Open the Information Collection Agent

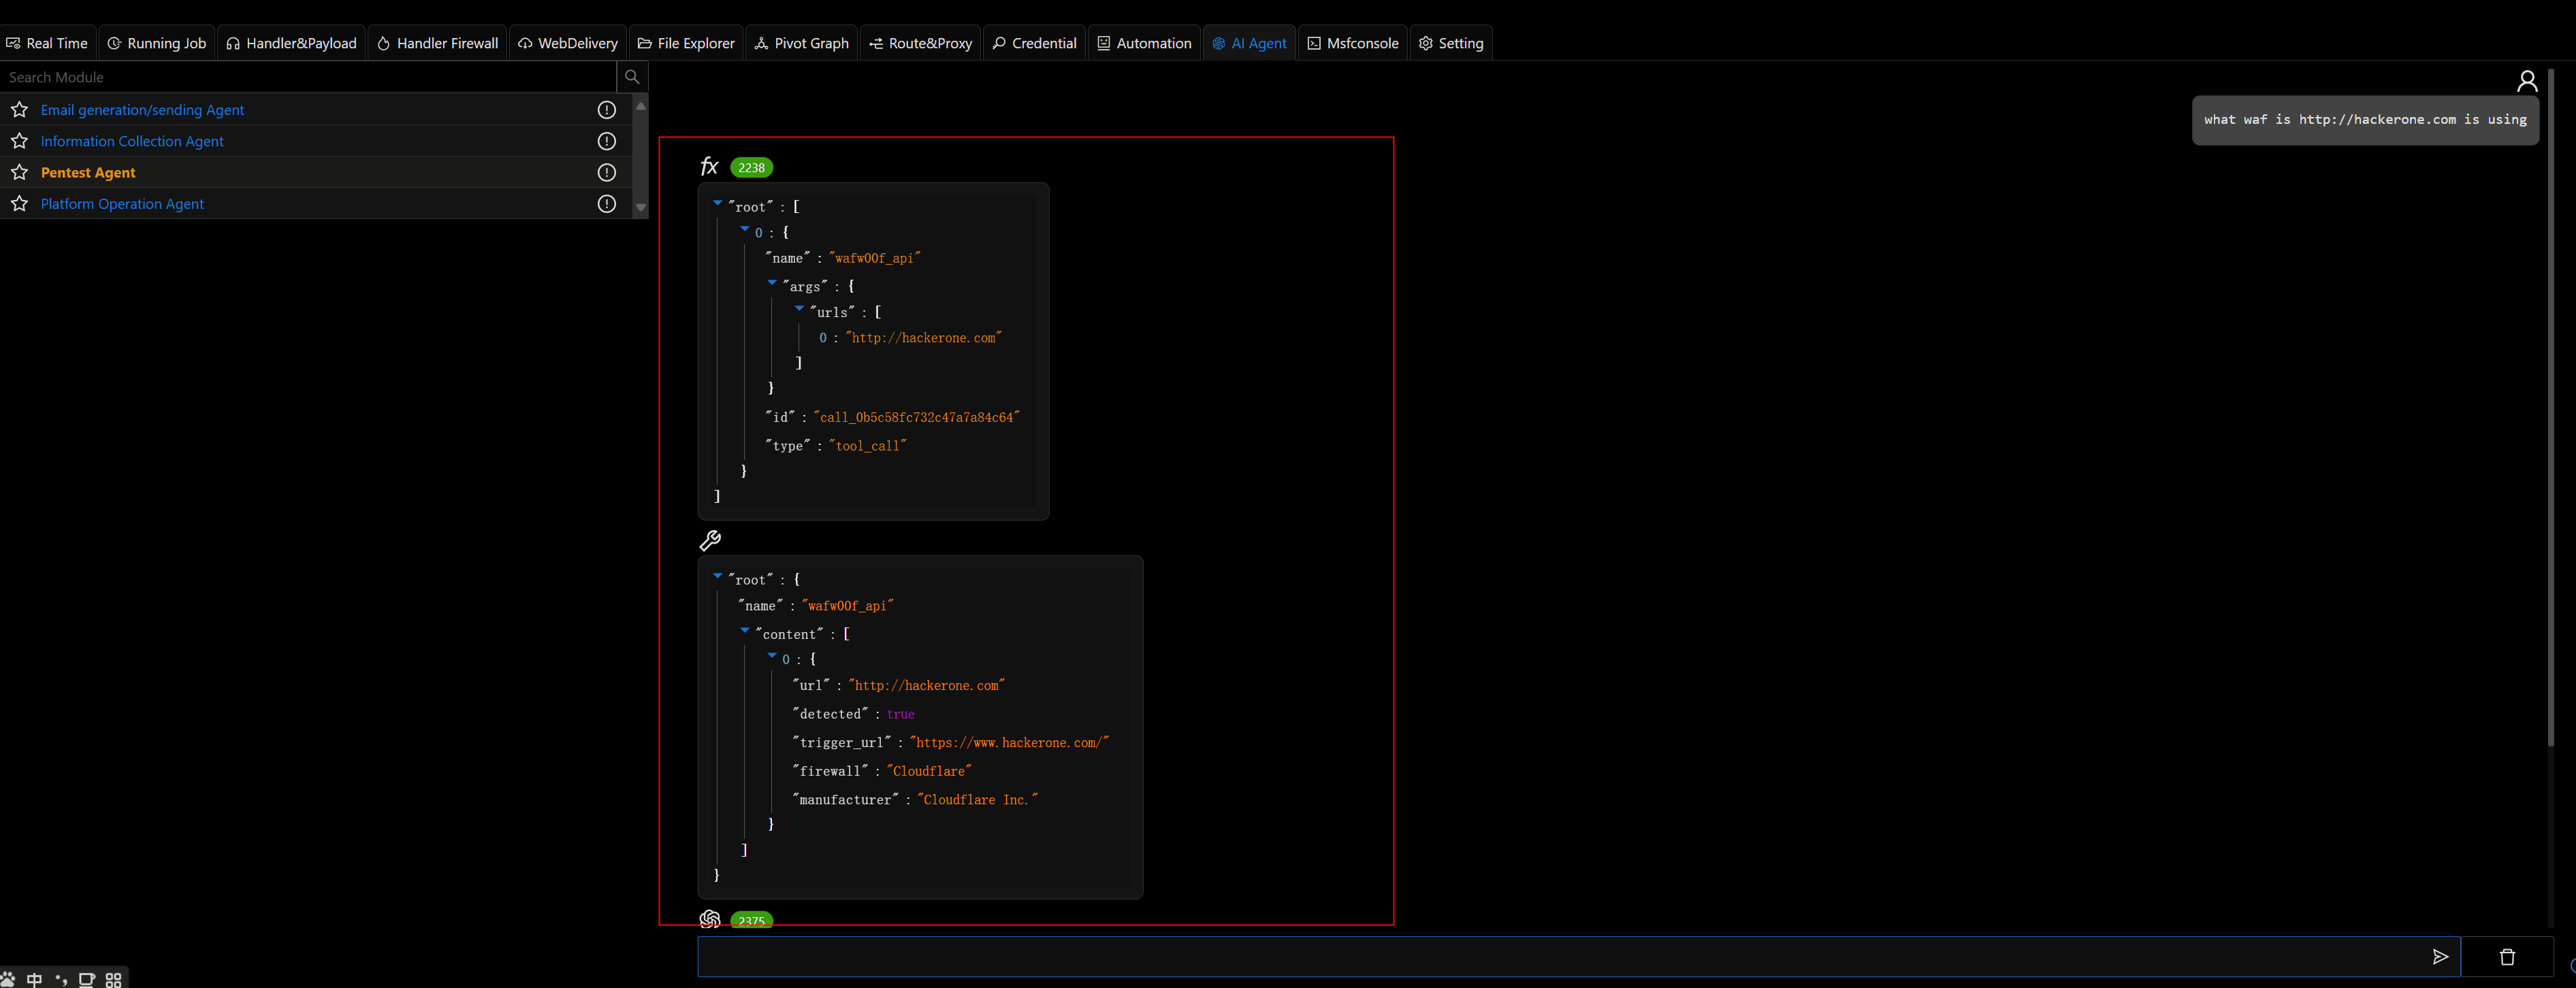[x=132, y=141]
